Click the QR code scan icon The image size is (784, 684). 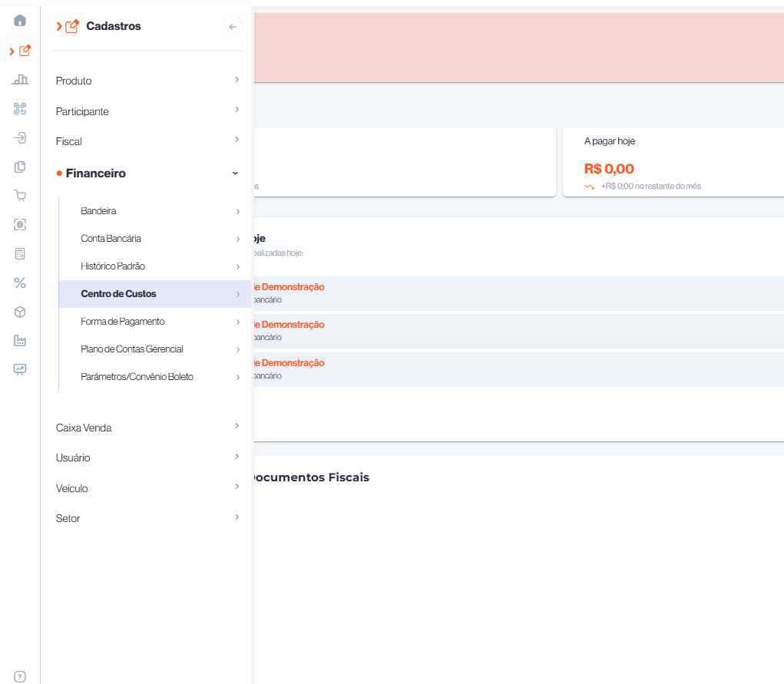click(20, 108)
